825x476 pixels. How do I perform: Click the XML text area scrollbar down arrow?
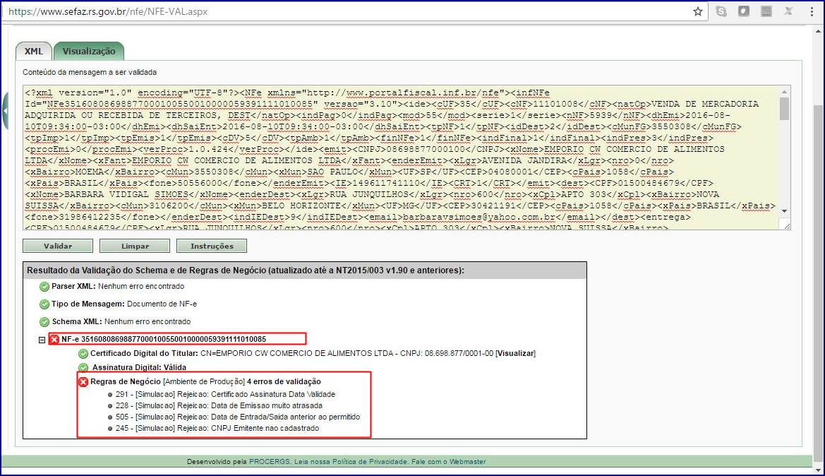784,224
